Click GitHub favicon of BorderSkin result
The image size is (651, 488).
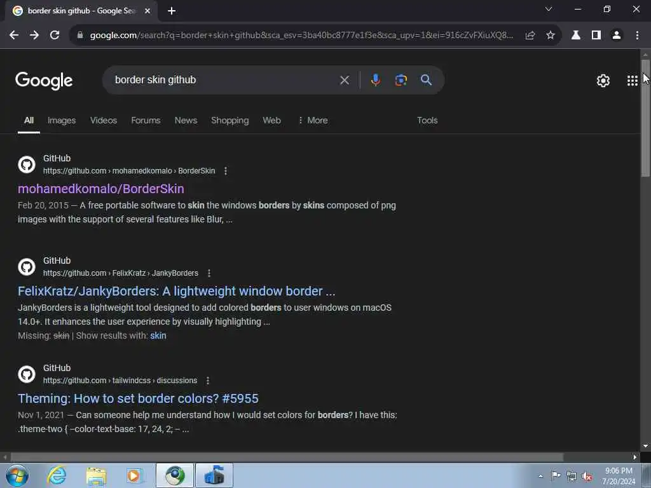[27, 165]
